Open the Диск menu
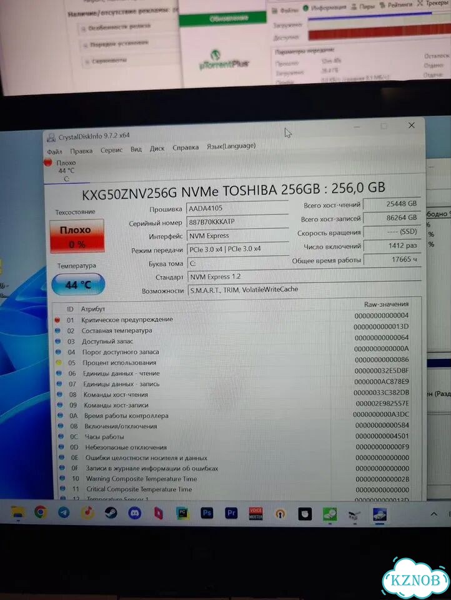Screen dimensions: 451x600 [157, 149]
